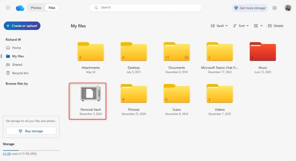This screenshot has width=296, height=161.
Task: Open Shared in sidebar
Action: [17, 65]
